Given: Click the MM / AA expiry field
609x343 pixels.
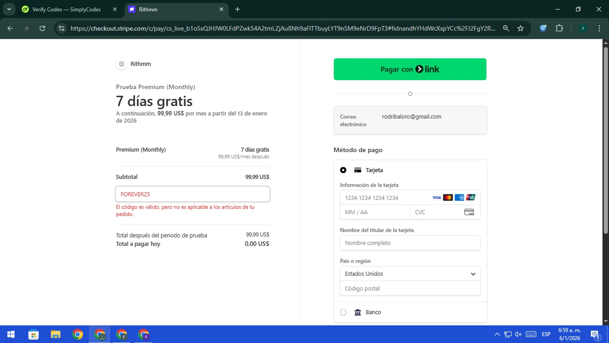Looking at the screenshot, I should point(375,212).
